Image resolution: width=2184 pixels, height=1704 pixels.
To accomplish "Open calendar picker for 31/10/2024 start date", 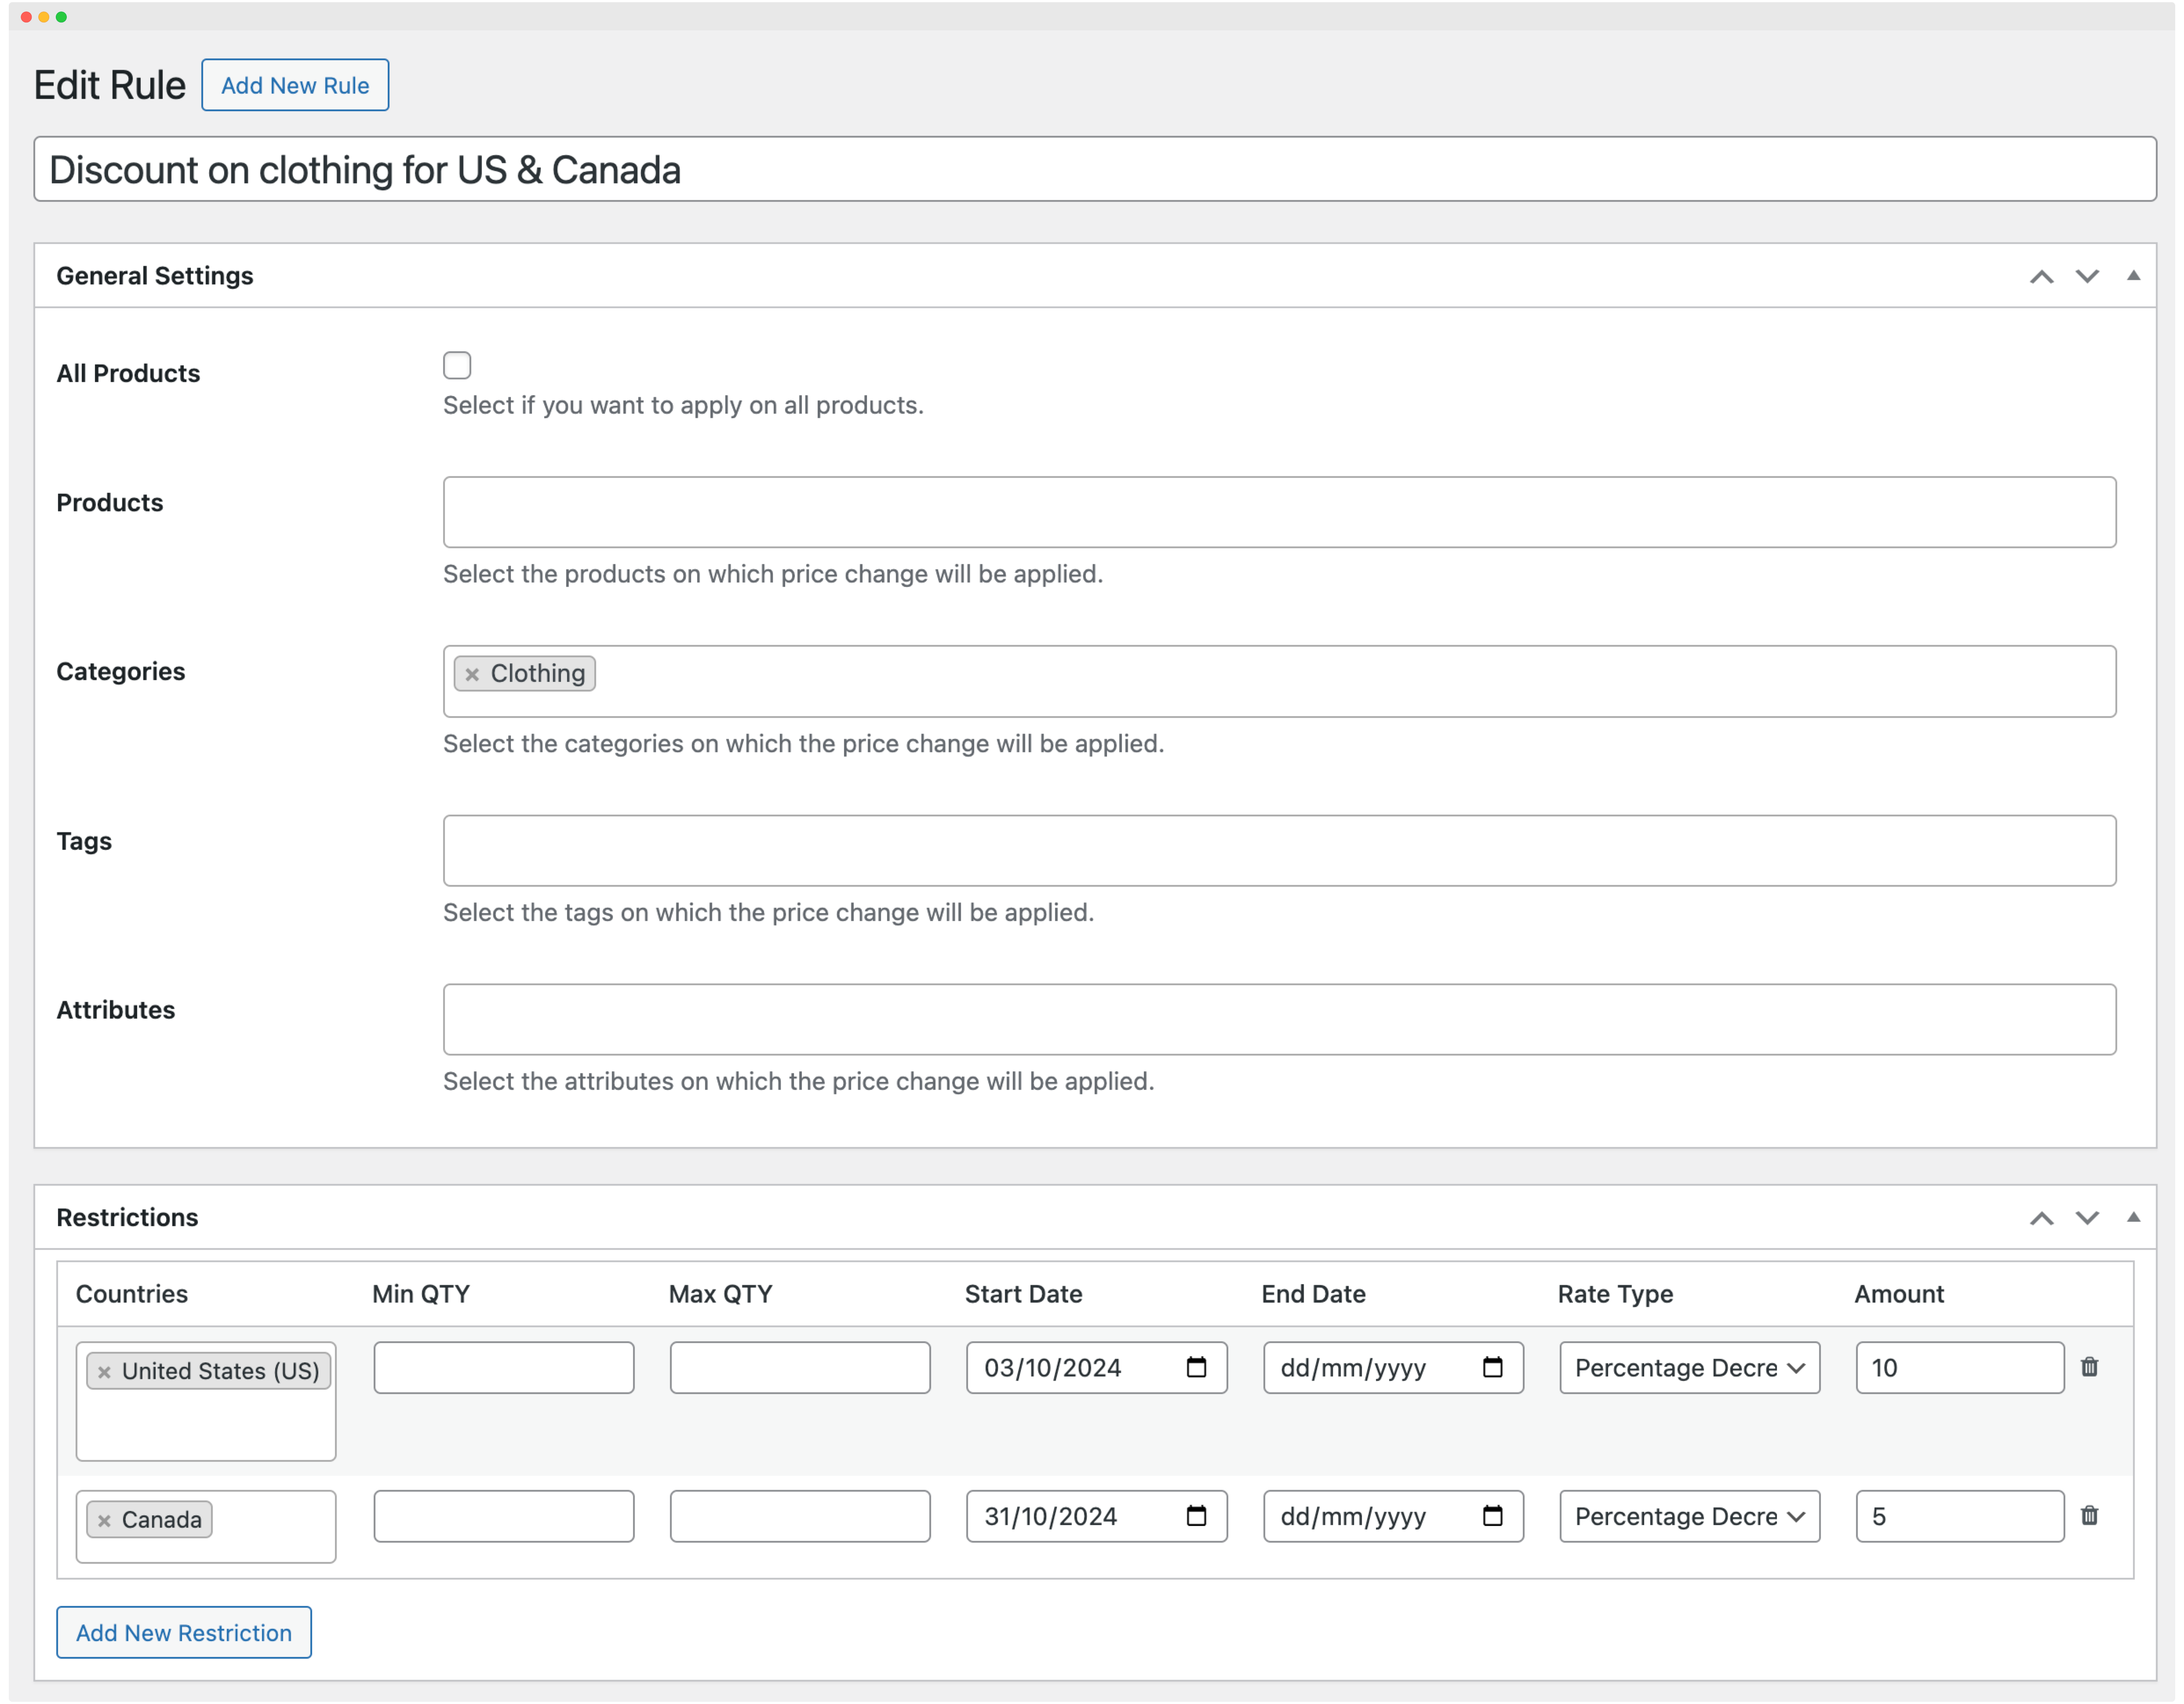I will click(1196, 1516).
